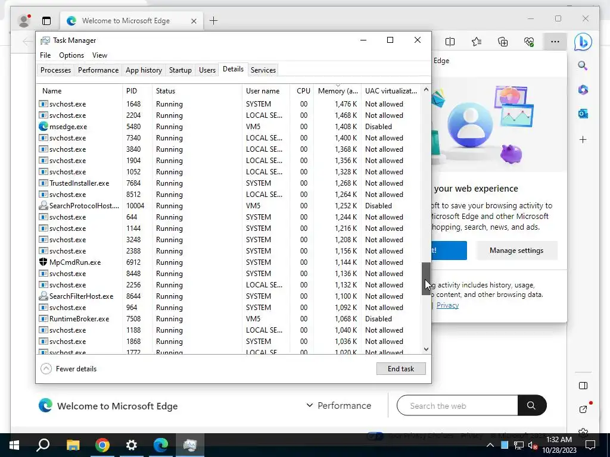This screenshot has height=457, width=610.
Task: Sort by the Memory column header
Action: click(338, 91)
